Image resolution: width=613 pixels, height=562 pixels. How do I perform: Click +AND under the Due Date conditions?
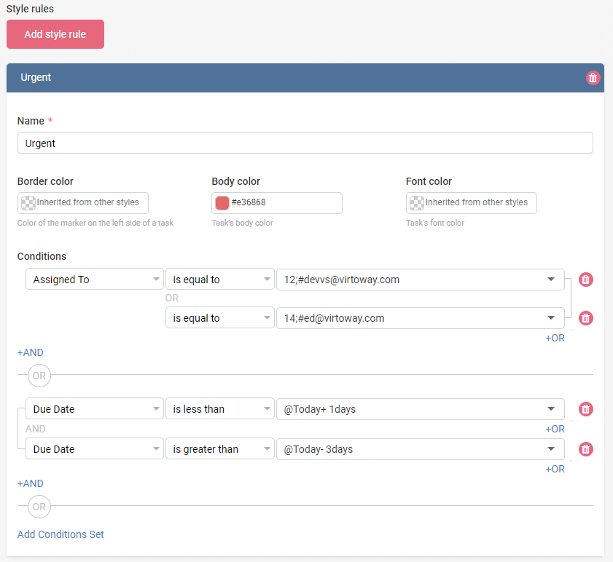pyautogui.click(x=30, y=483)
